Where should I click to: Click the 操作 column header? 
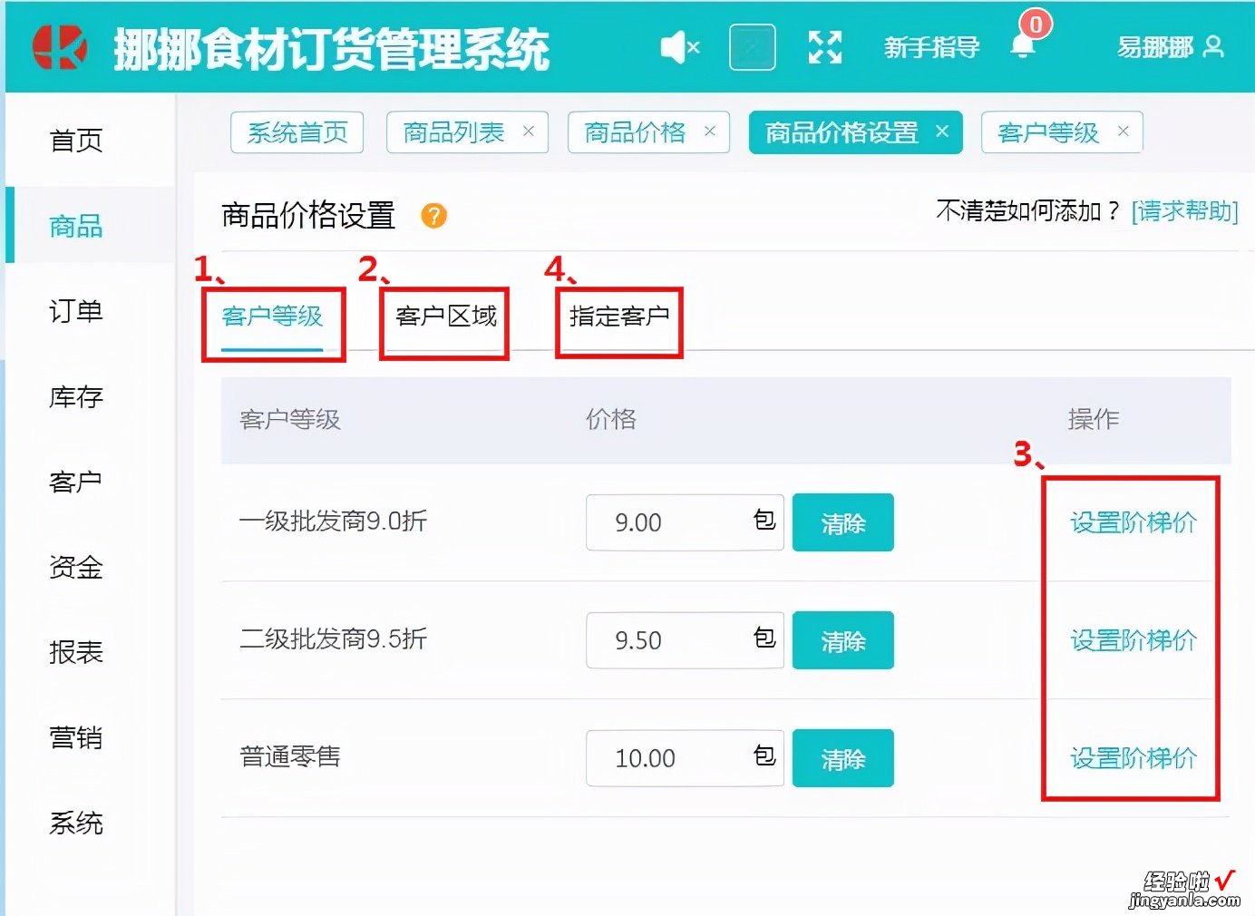tap(1094, 419)
